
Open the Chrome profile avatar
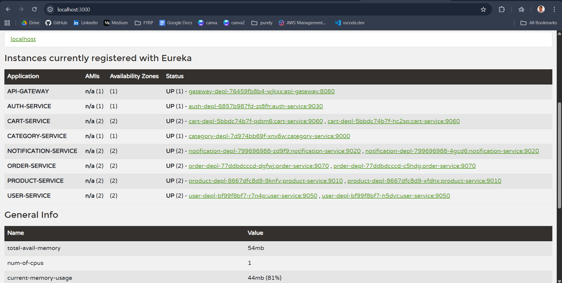[541, 9]
